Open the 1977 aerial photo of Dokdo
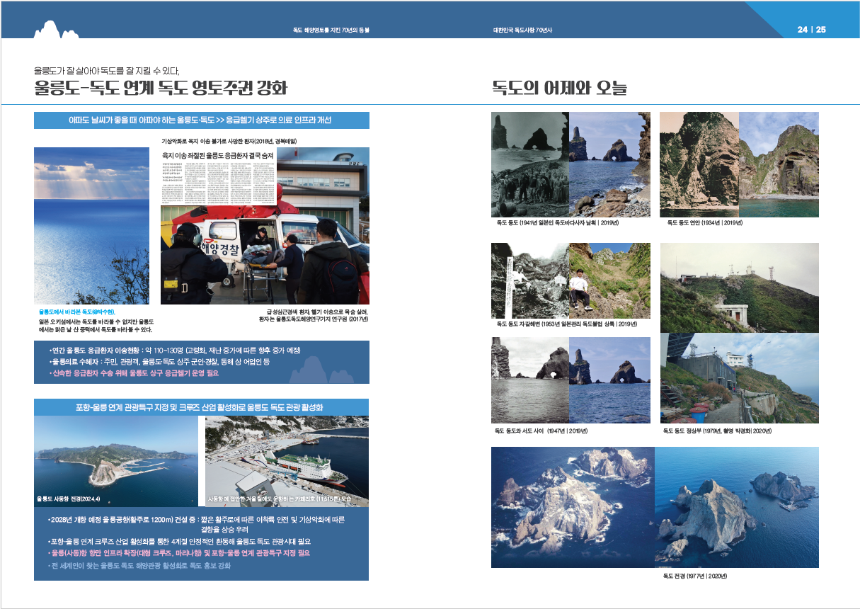860x609 pixels. [x=573, y=507]
